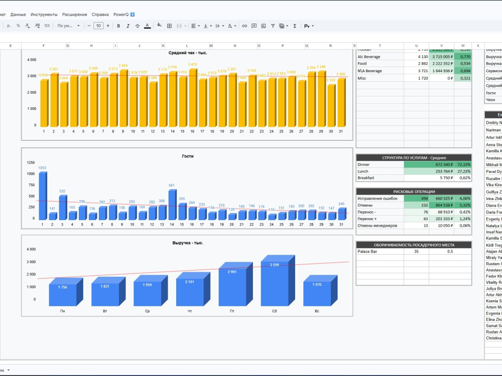
Task: Click the Гости chart title
Action: pyautogui.click(x=188, y=156)
